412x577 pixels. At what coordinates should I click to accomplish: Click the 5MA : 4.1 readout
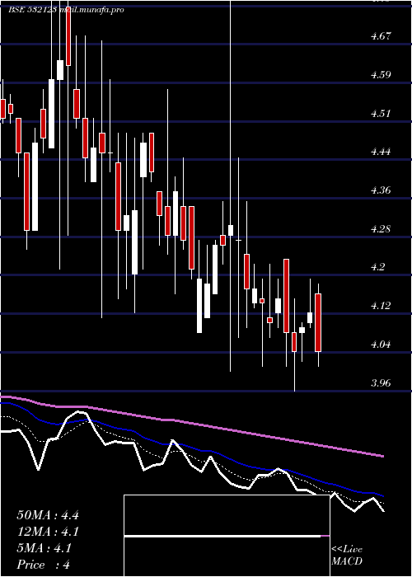pos(44,548)
